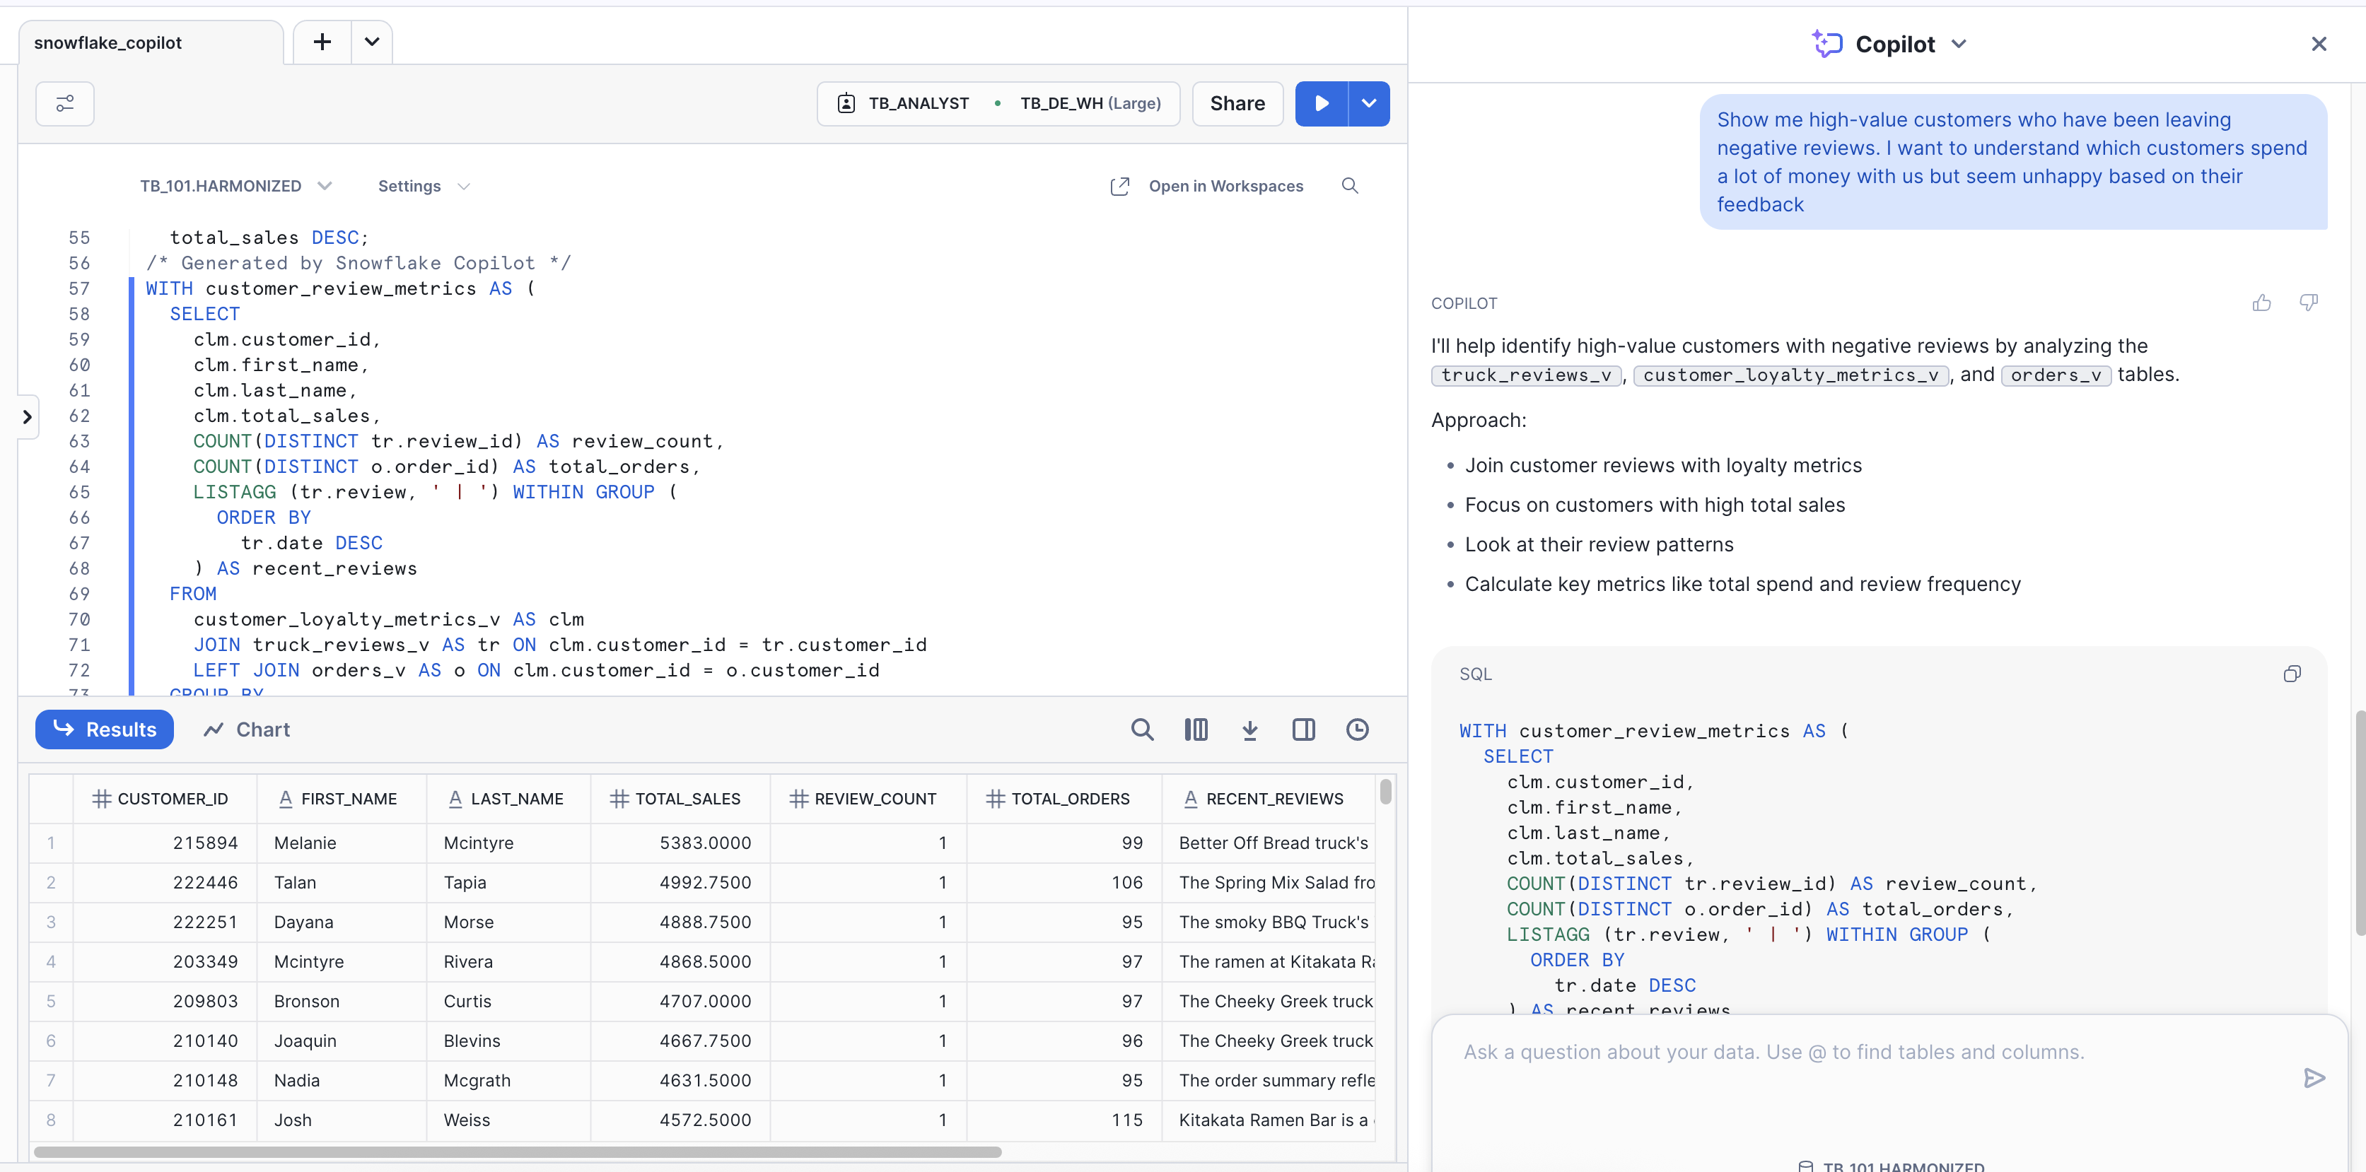Viewport: 2366px width, 1172px height.
Task: Copy the SQL code block
Action: [x=2292, y=674]
